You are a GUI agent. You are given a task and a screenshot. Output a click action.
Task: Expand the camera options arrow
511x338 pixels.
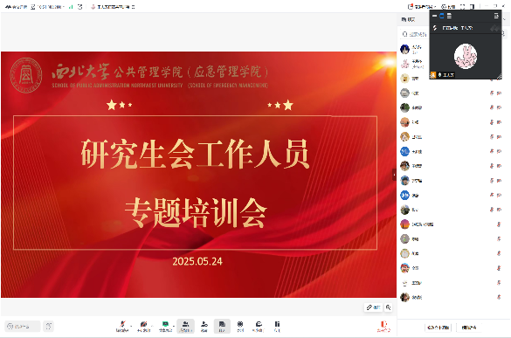click(x=152, y=326)
